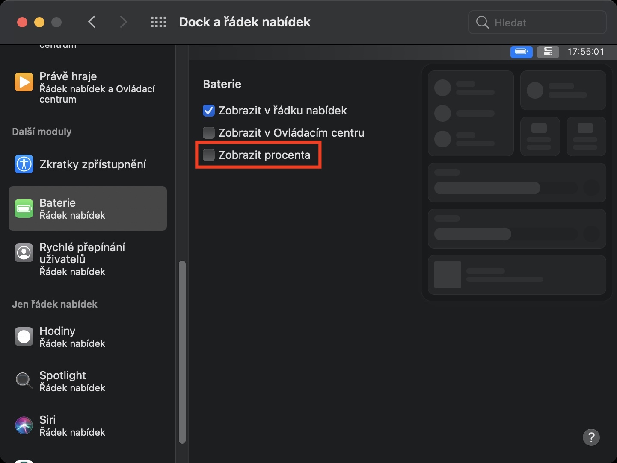This screenshot has height=463, width=617.
Task: Go forward with the right chevron
Action: (123, 22)
